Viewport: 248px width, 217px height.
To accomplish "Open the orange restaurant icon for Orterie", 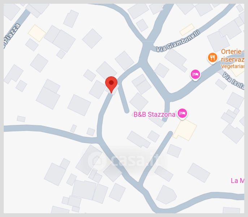I will pyautogui.click(x=213, y=58).
